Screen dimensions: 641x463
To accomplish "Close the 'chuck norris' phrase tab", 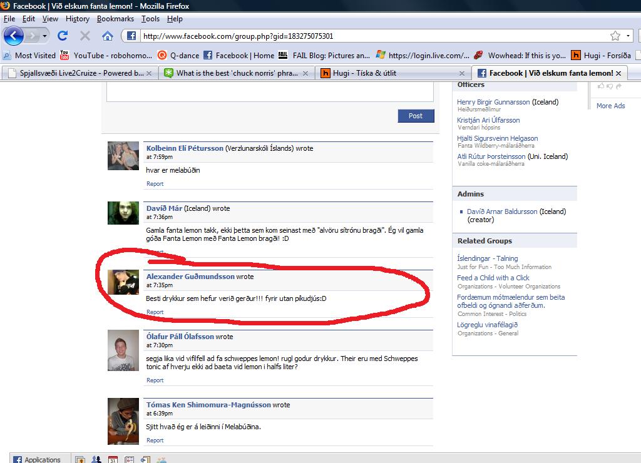I will 305,73.
